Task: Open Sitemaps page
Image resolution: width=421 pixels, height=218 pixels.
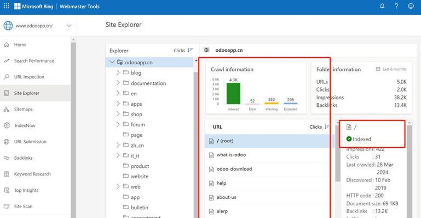Action: (x=24, y=109)
